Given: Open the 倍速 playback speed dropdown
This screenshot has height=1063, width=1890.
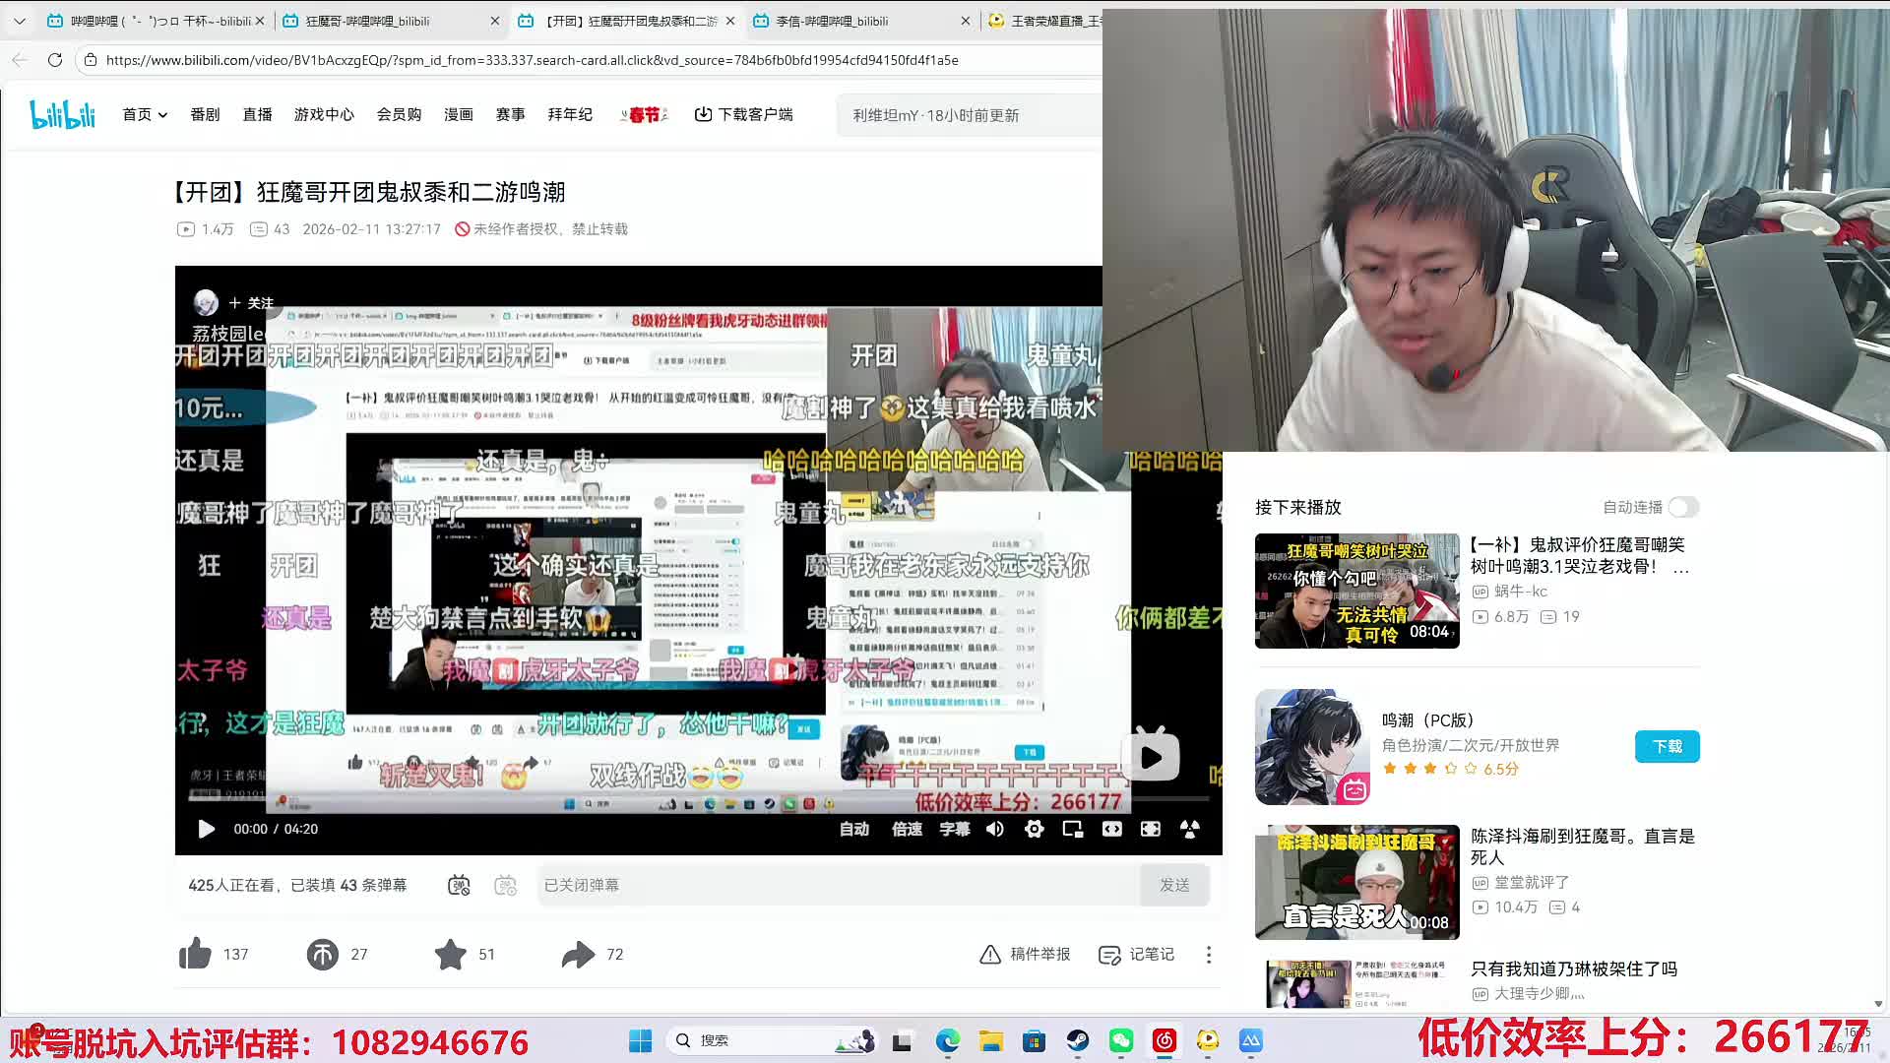Looking at the screenshot, I should pos(905,830).
